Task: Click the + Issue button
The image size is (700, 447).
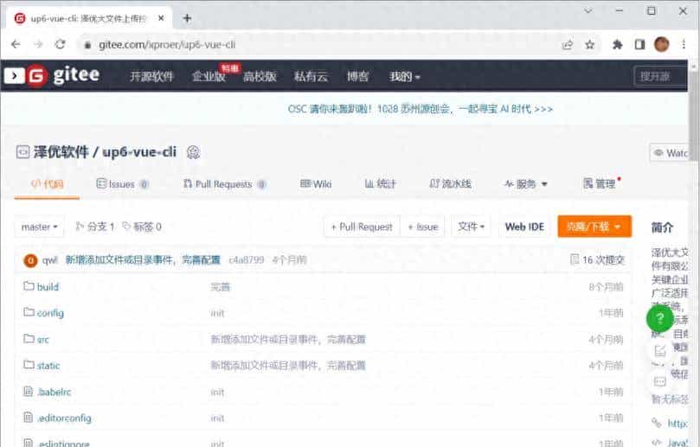Action: pos(423,227)
